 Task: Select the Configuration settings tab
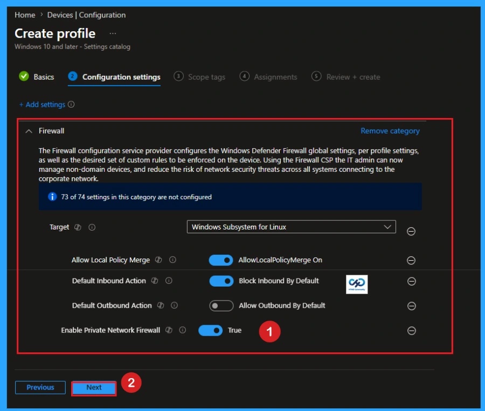114,76
